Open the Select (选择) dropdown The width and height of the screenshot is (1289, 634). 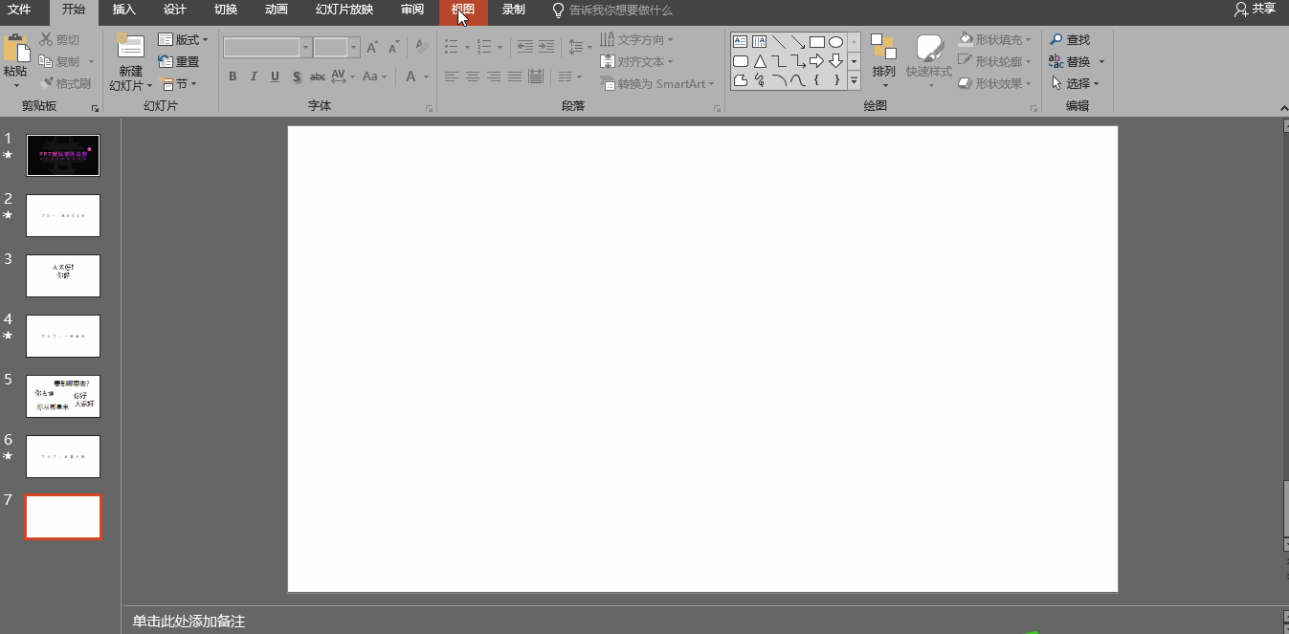[x=1075, y=83]
